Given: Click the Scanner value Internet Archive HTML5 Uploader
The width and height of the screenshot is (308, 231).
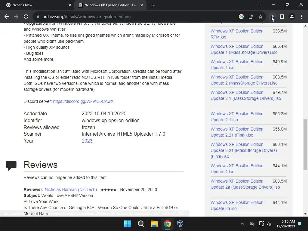Looking at the screenshot, I should tap(123, 134).
